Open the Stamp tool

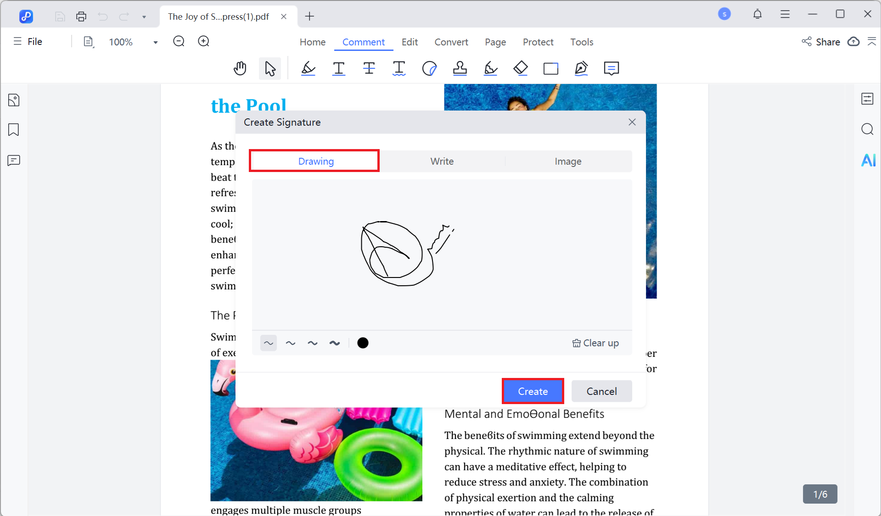pos(460,68)
